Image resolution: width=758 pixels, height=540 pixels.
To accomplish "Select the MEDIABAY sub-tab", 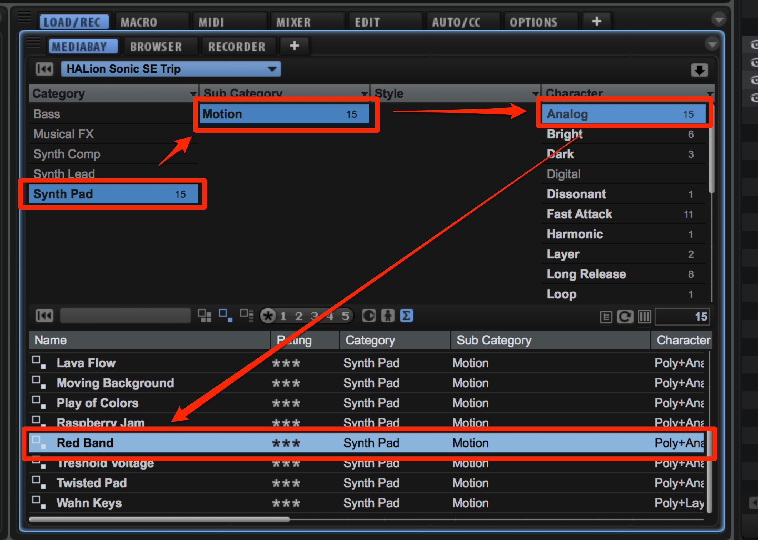I will (x=83, y=46).
